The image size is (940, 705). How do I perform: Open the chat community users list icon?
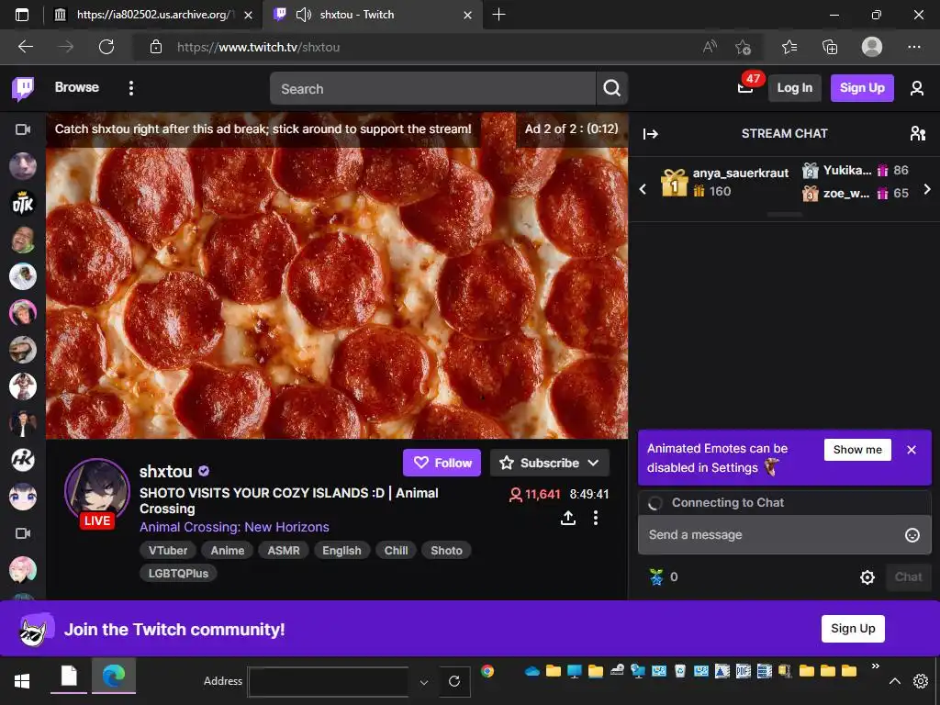[x=917, y=133]
